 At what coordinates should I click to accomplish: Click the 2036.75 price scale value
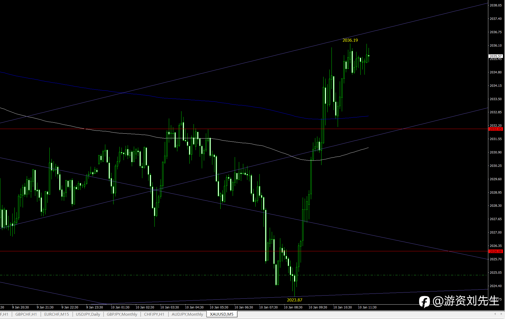pos(495,32)
